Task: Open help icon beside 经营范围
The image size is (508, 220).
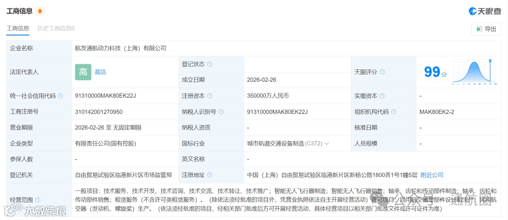Action: 38,200
